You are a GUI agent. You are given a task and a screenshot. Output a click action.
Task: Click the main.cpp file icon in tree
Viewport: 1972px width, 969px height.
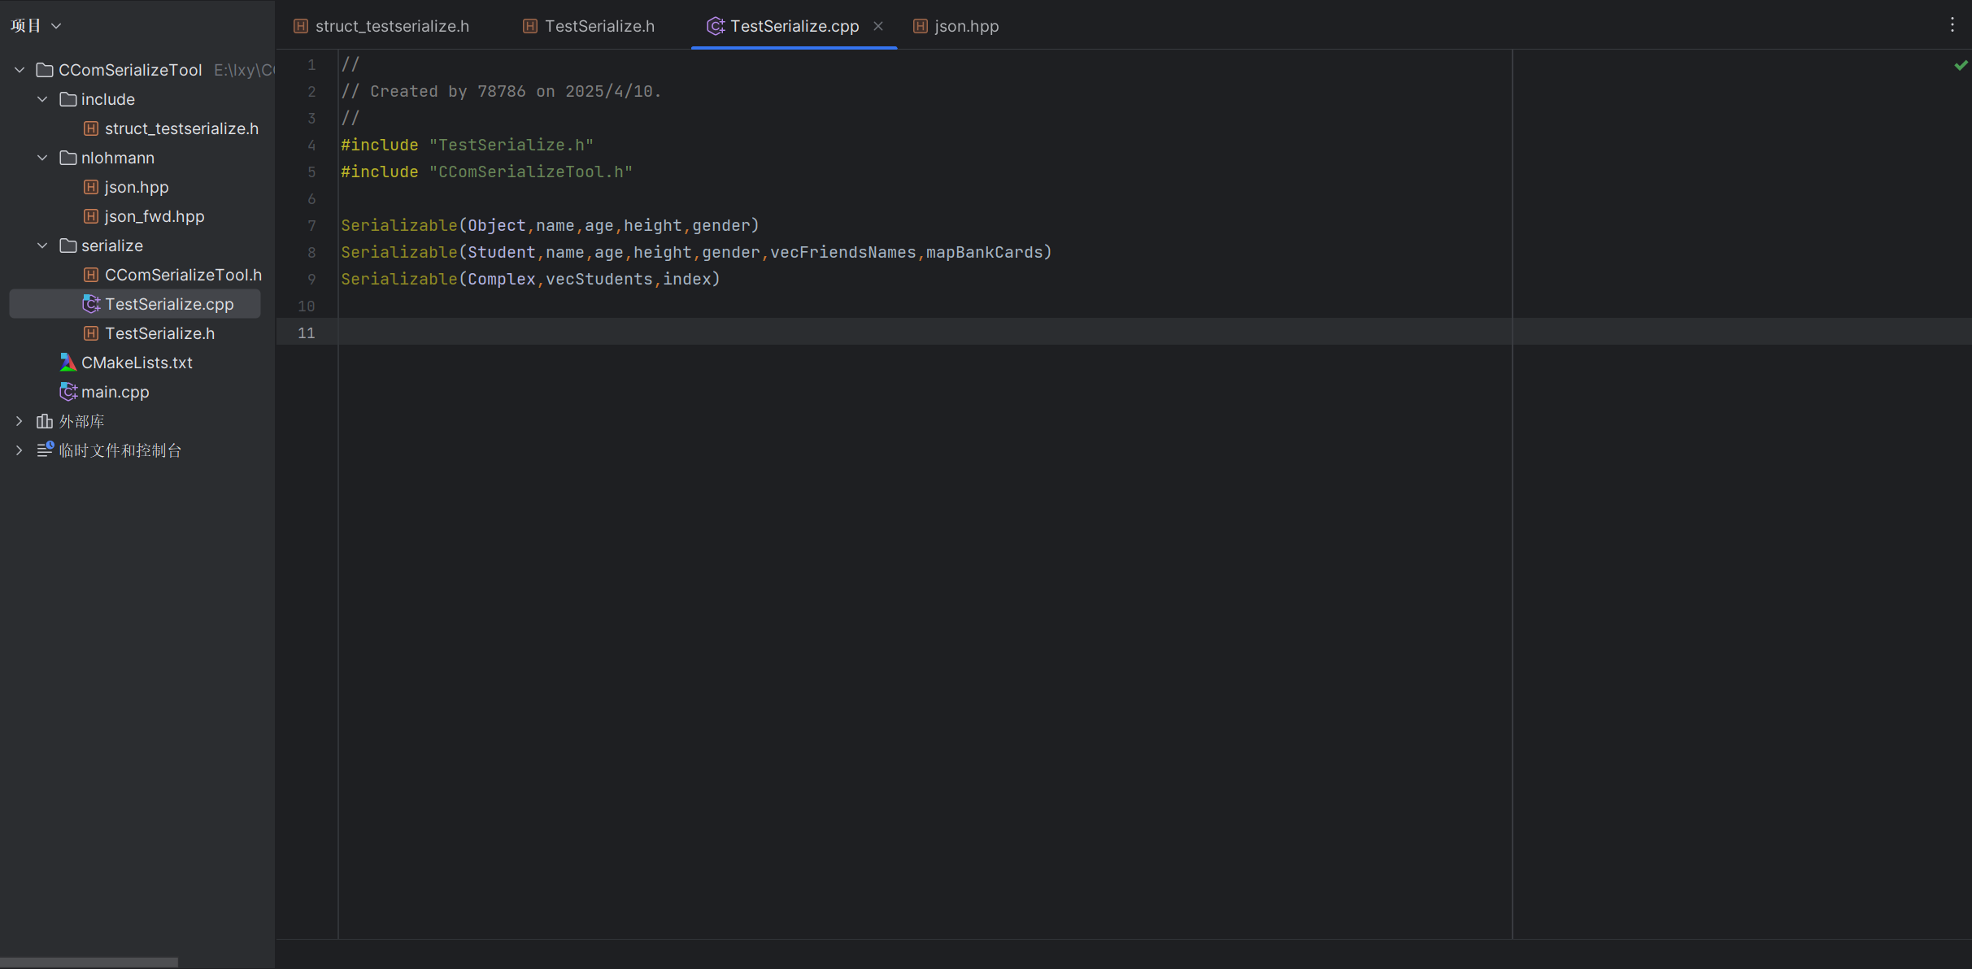click(x=68, y=392)
